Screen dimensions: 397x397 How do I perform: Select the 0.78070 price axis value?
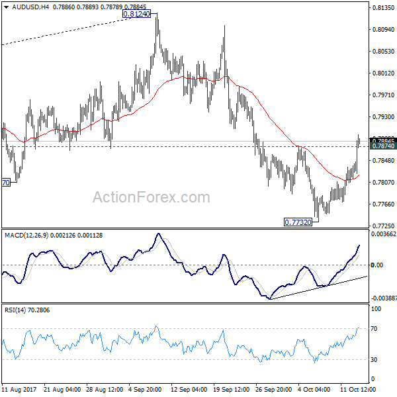coord(383,183)
